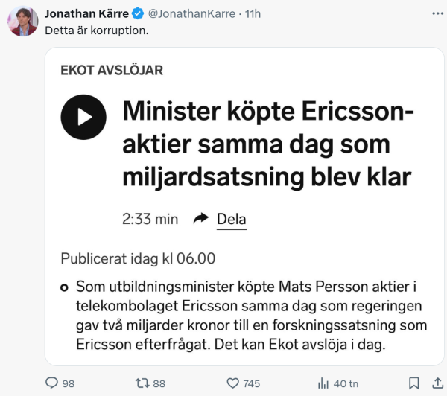Open the Minister köpte Ericsson-aktier headline
Screen dimensions: 447x396
[x=268, y=144]
